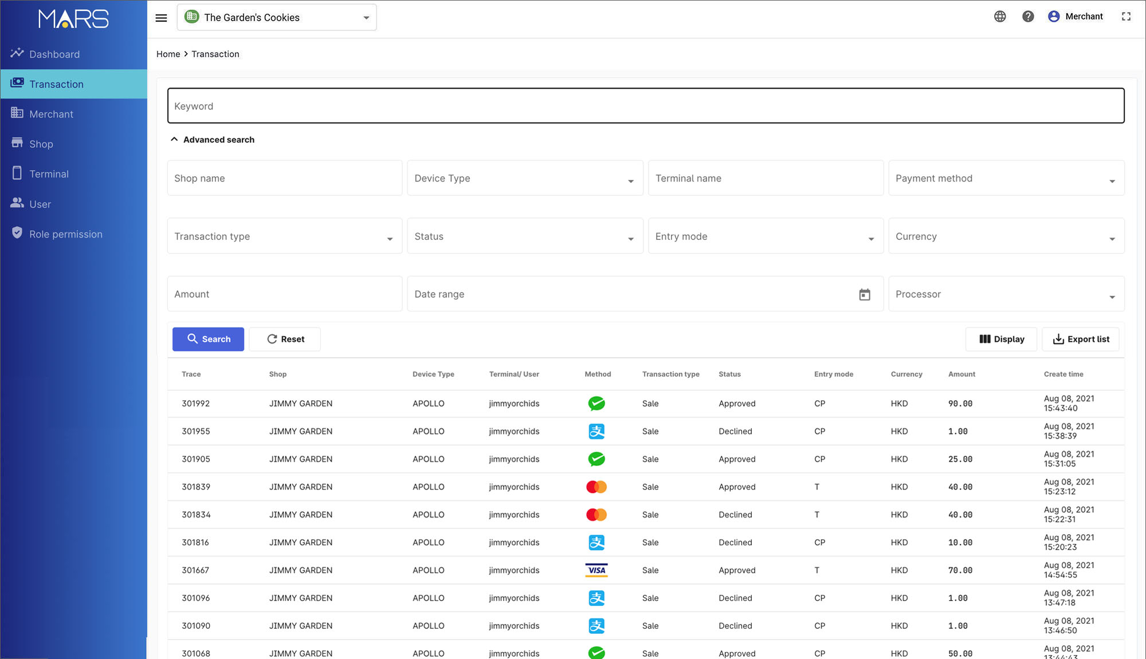1146x659 pixels.
Task: Click the Date range calendar icon
Action: pyautogui.click(x=865, y=294)
